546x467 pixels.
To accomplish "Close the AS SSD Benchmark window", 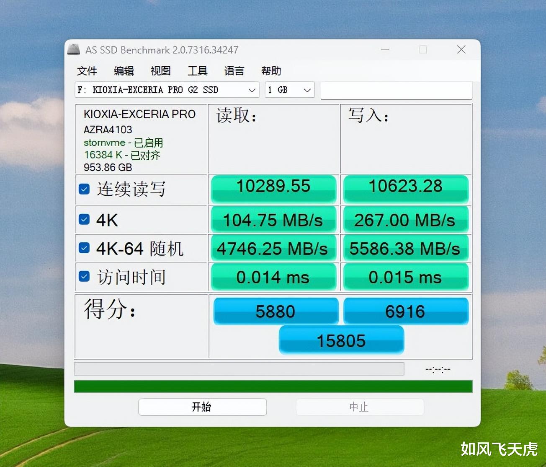I will (461, 49).
